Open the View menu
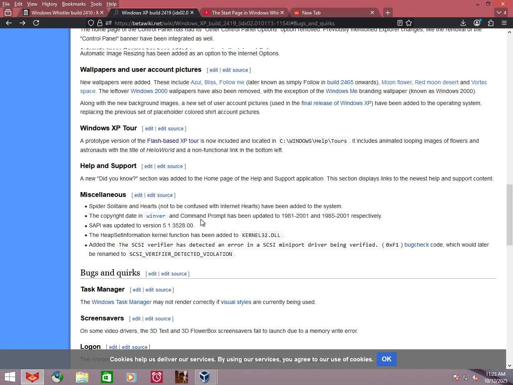 point(32,4)
